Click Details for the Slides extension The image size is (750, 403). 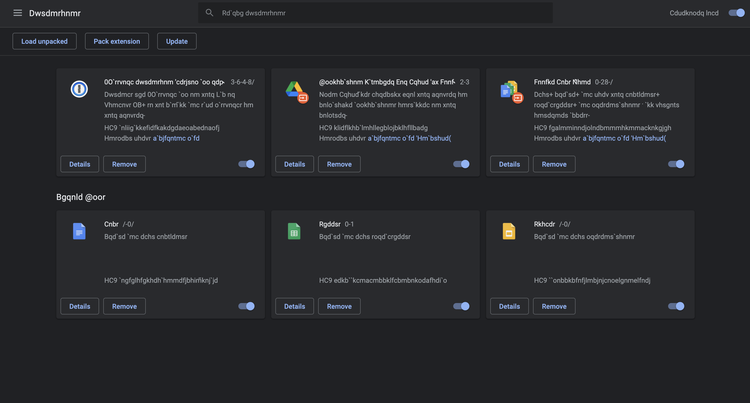(x=510, y=306)
